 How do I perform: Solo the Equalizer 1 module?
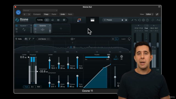pyautogui.click(x=16, y=29)
